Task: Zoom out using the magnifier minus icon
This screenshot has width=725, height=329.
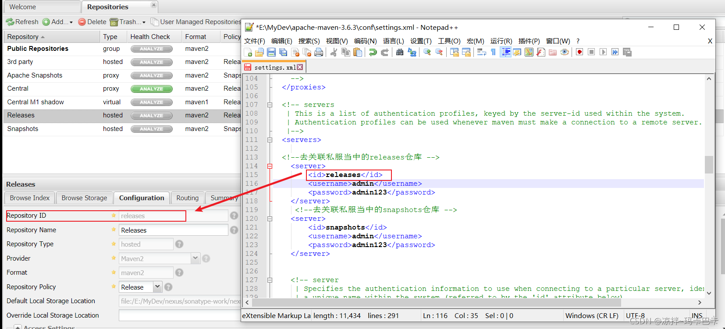Action: [439, 52]
